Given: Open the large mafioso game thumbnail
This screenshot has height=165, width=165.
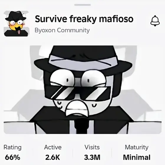Looking at the screenshot, I should pyautogui.click(x=82, y=90).
